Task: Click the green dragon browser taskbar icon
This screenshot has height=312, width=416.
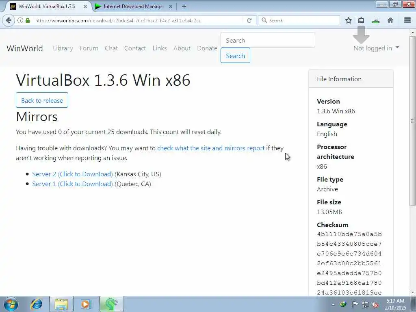Action: click(111, 304)
